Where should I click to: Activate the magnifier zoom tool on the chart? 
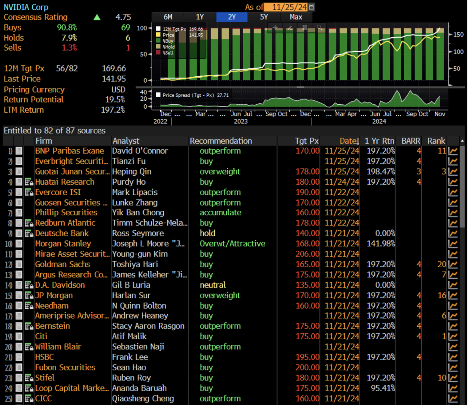coord(320,28)
